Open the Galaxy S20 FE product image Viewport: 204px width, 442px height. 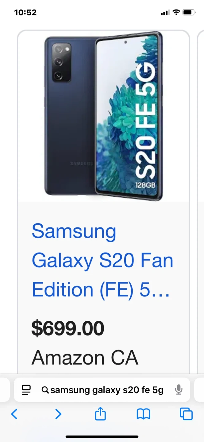(103, 117)
